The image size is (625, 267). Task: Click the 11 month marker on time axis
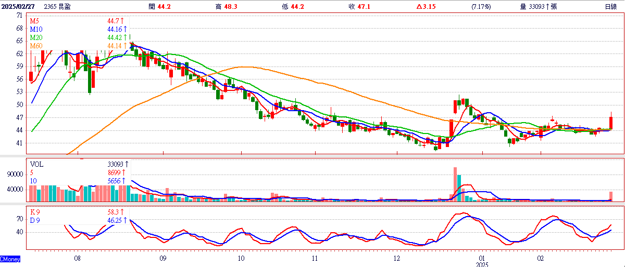point(315,258)
